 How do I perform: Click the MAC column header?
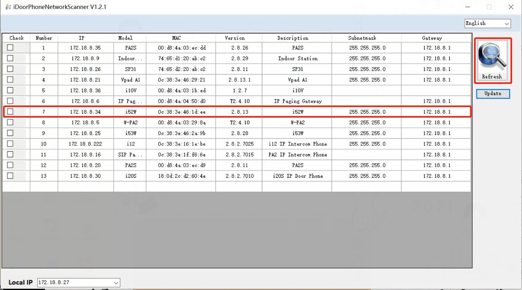click(176, 38)
